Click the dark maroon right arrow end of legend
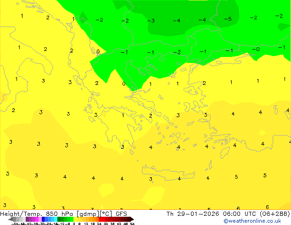Viewport: 291px width, 225px height. pos(132,219)
